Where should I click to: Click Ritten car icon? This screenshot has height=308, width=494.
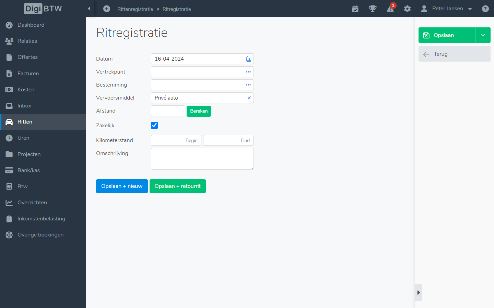click(x=9, y=122)
